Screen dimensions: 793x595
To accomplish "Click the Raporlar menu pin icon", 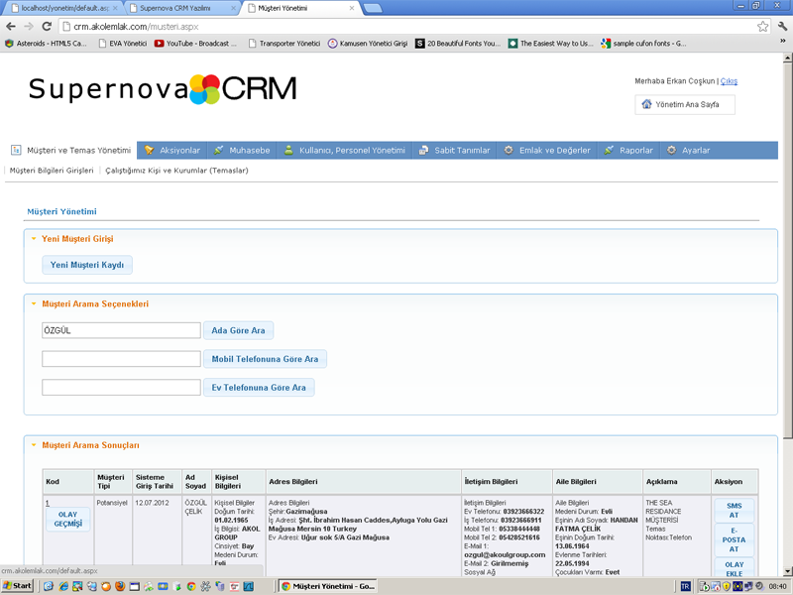I will click(x=609, y=150).
